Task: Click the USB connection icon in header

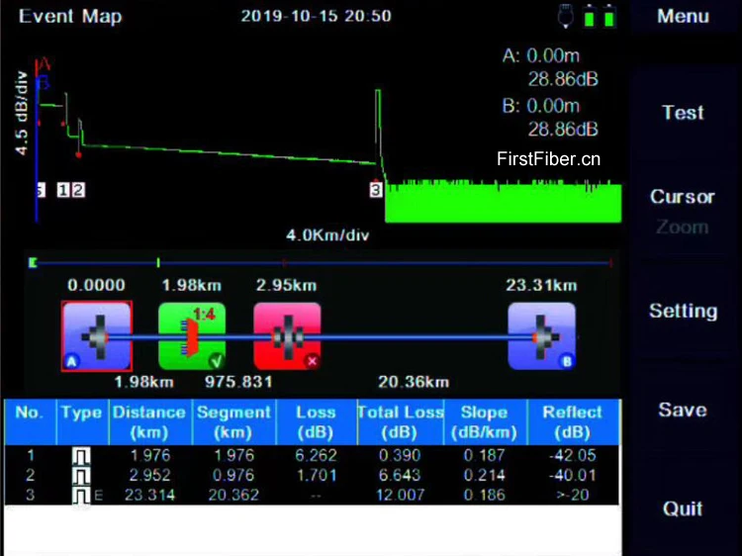Action: tap(566, 17)
